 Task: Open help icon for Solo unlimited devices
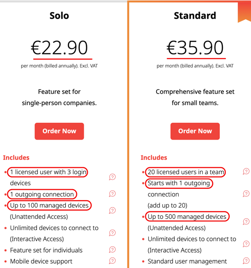113,233
